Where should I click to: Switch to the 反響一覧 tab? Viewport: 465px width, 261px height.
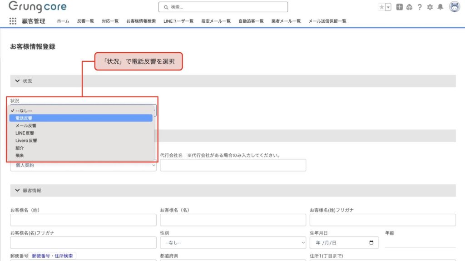[85, 21]
